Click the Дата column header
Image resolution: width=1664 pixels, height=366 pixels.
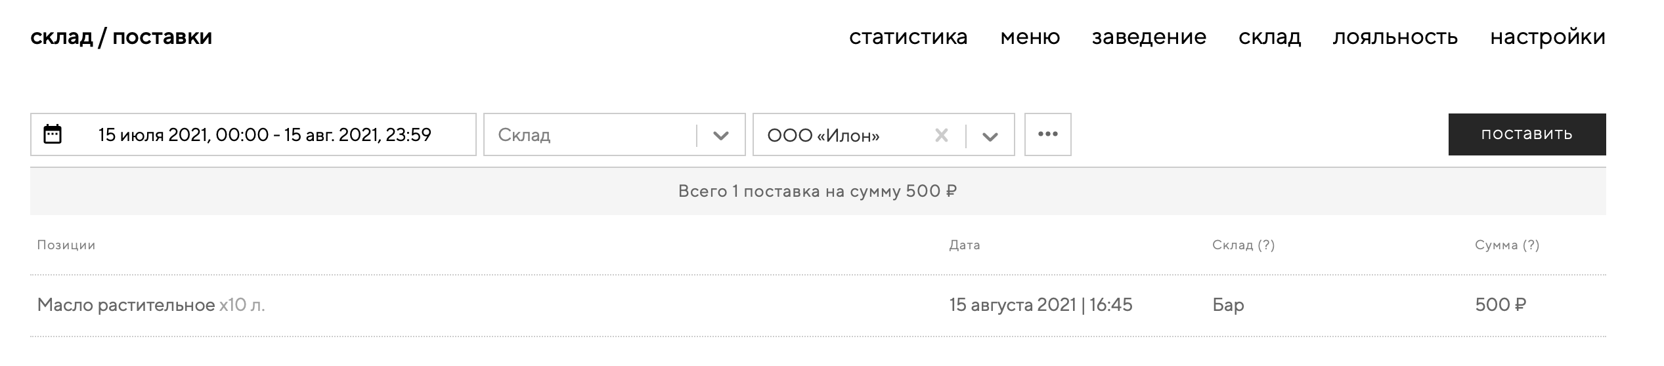click(964, 245)
